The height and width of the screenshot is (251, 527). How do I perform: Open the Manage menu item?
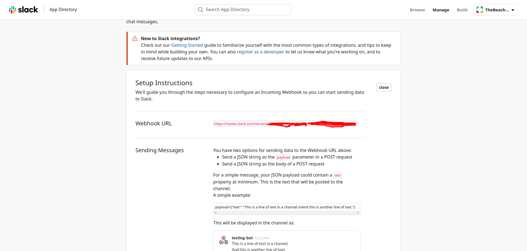pyautogui.click(x=441, y=10)
